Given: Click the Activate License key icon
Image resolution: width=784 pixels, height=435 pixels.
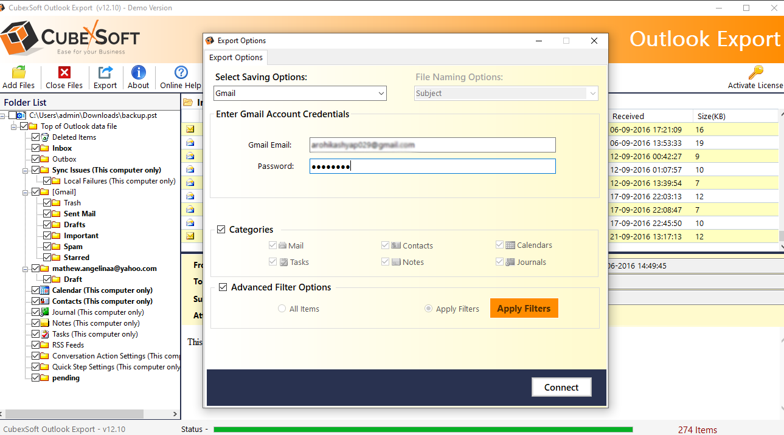Looking at the screenshot, I should pos(756,72).
